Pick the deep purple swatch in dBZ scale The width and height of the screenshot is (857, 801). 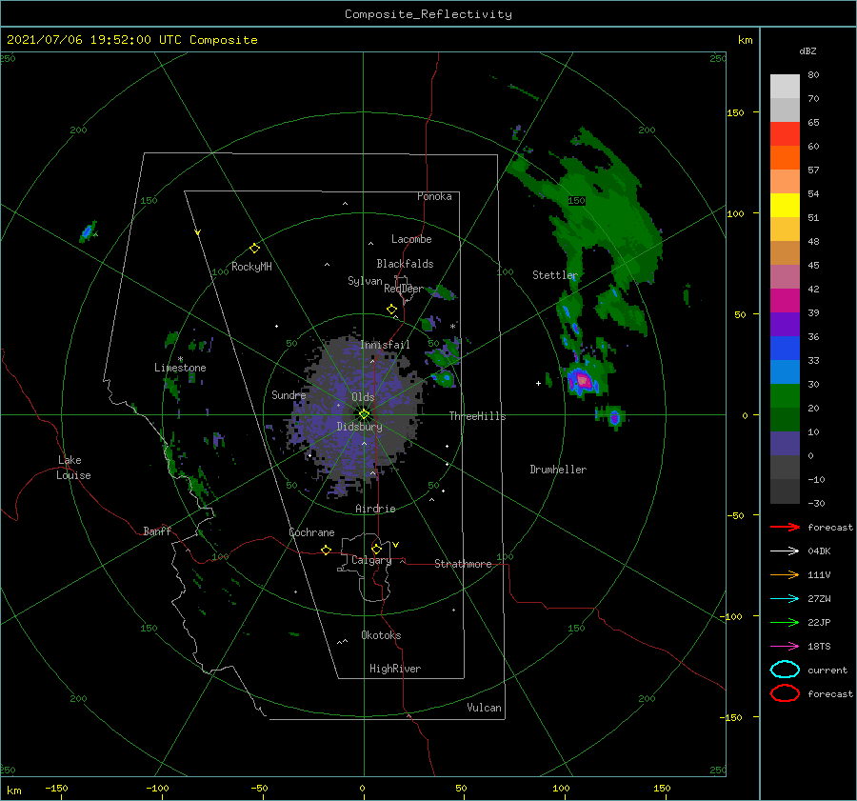tap(785, 324)
